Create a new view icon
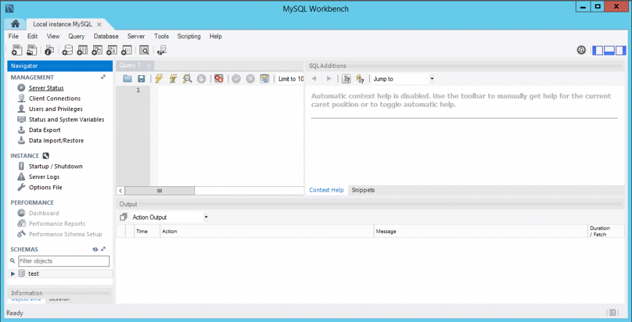 coord(97,50)
